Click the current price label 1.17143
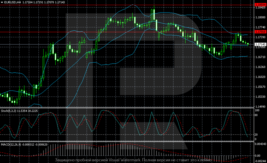267x163 pixels. click(x=261, y=44)
